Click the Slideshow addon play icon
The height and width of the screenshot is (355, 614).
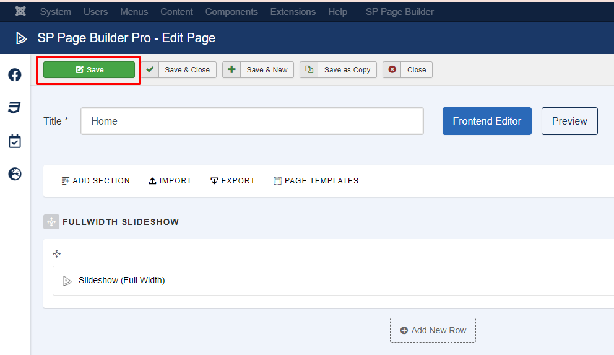pos(67,281)
